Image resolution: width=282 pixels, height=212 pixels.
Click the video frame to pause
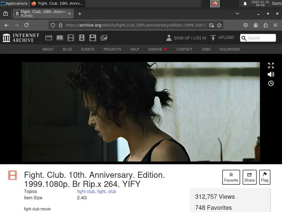(x=141, y=112)
